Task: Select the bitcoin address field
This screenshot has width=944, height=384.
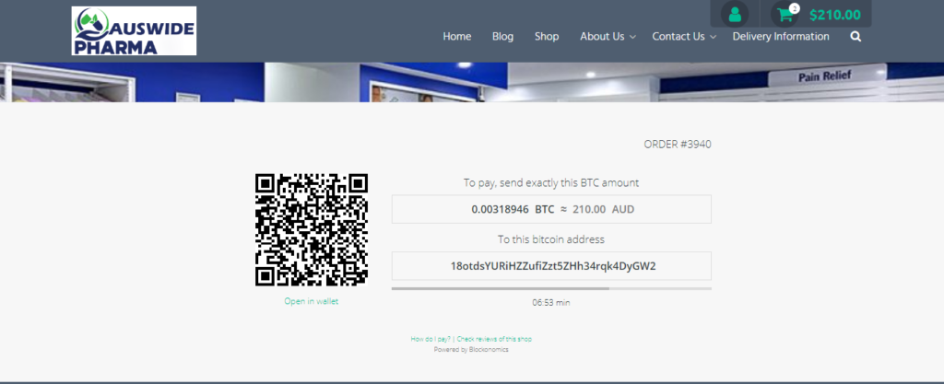Action: click(551, 266)
